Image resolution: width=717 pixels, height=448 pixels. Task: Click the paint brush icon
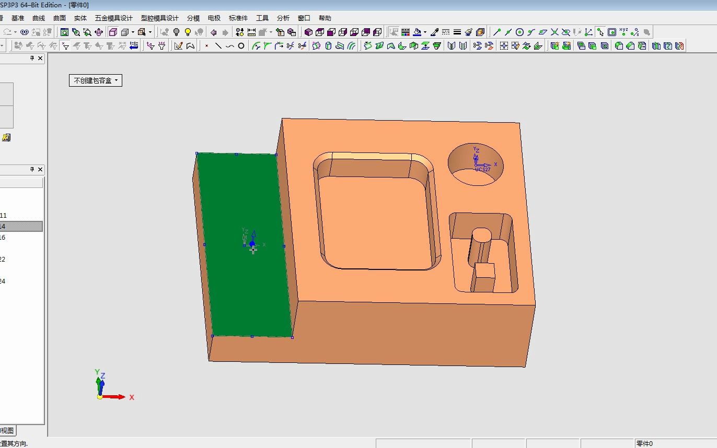468,32
